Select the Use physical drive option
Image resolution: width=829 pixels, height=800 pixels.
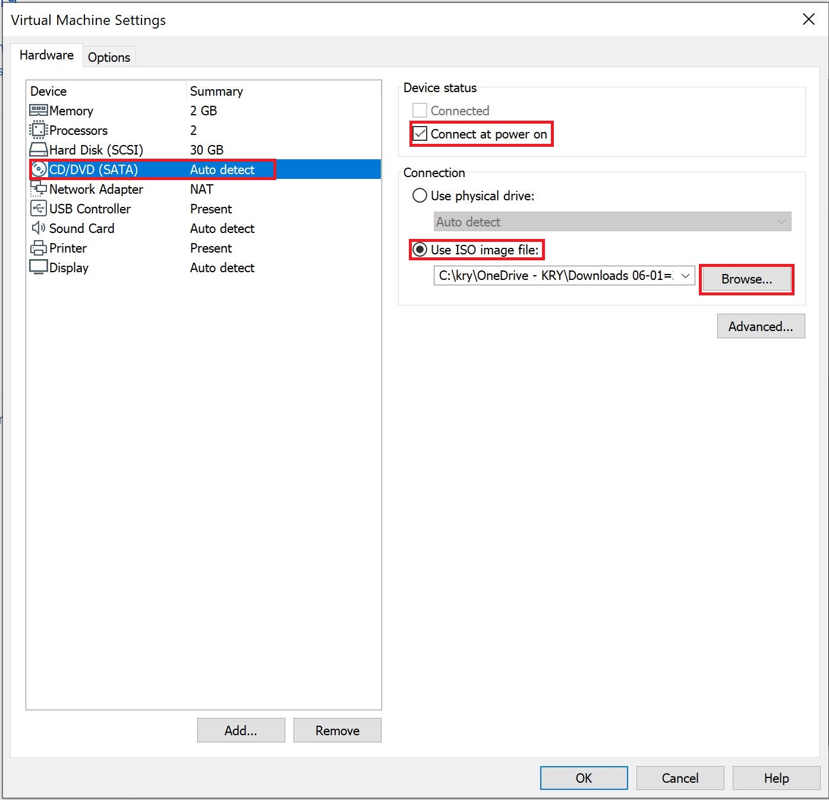coord(420,196)
